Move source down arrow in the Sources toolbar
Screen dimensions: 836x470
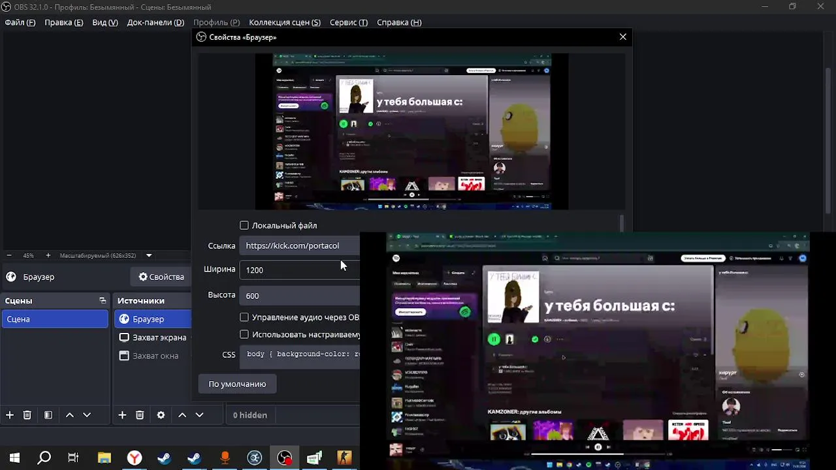pyautogui.click(x=199, y=415)
